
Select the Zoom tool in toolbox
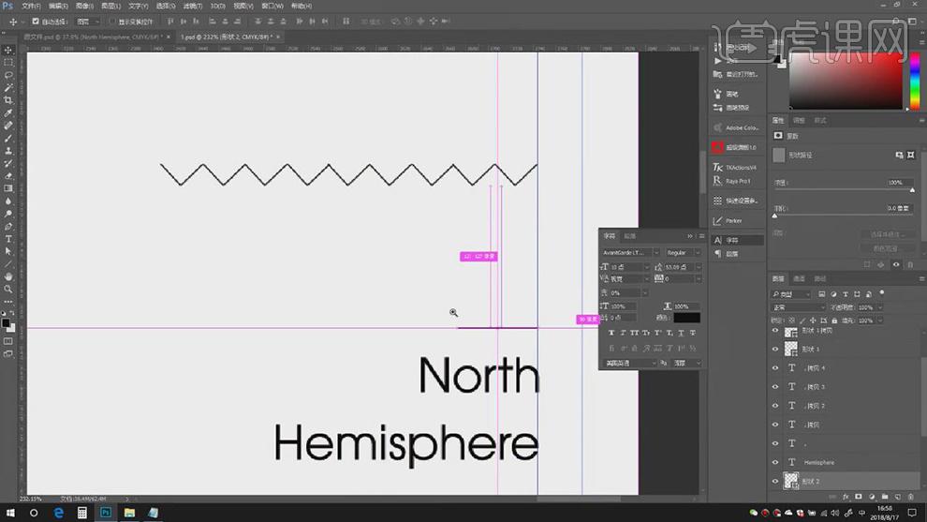click(8, 289)
